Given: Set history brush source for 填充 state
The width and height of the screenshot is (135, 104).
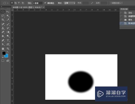Looking at the screenshot, I should point(121,20).
